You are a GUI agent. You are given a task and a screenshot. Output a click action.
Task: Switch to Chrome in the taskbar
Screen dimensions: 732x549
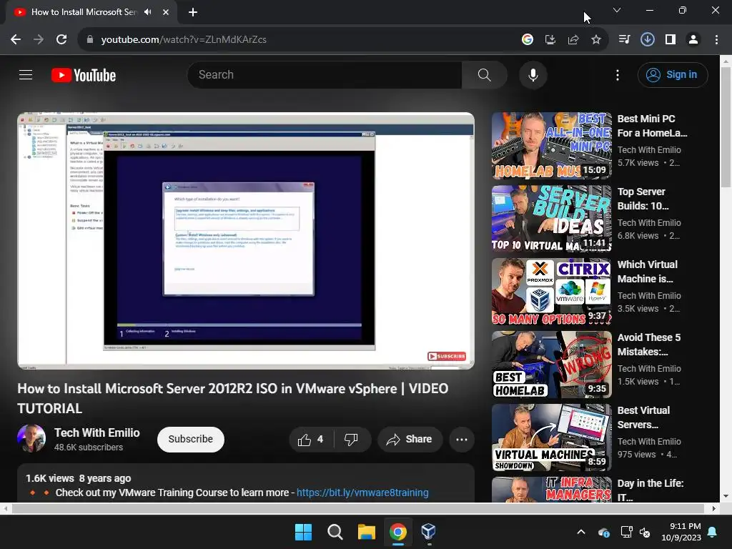[397, 532]
